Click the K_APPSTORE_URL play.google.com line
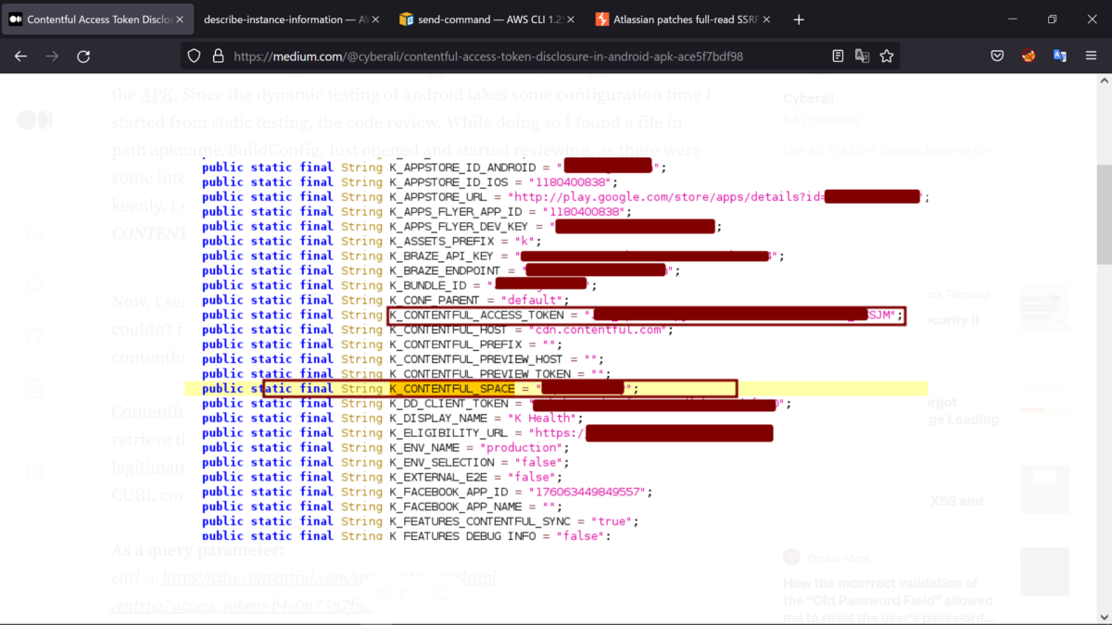This screenshot has width=1112, height=625. click(x=565, y=196)
